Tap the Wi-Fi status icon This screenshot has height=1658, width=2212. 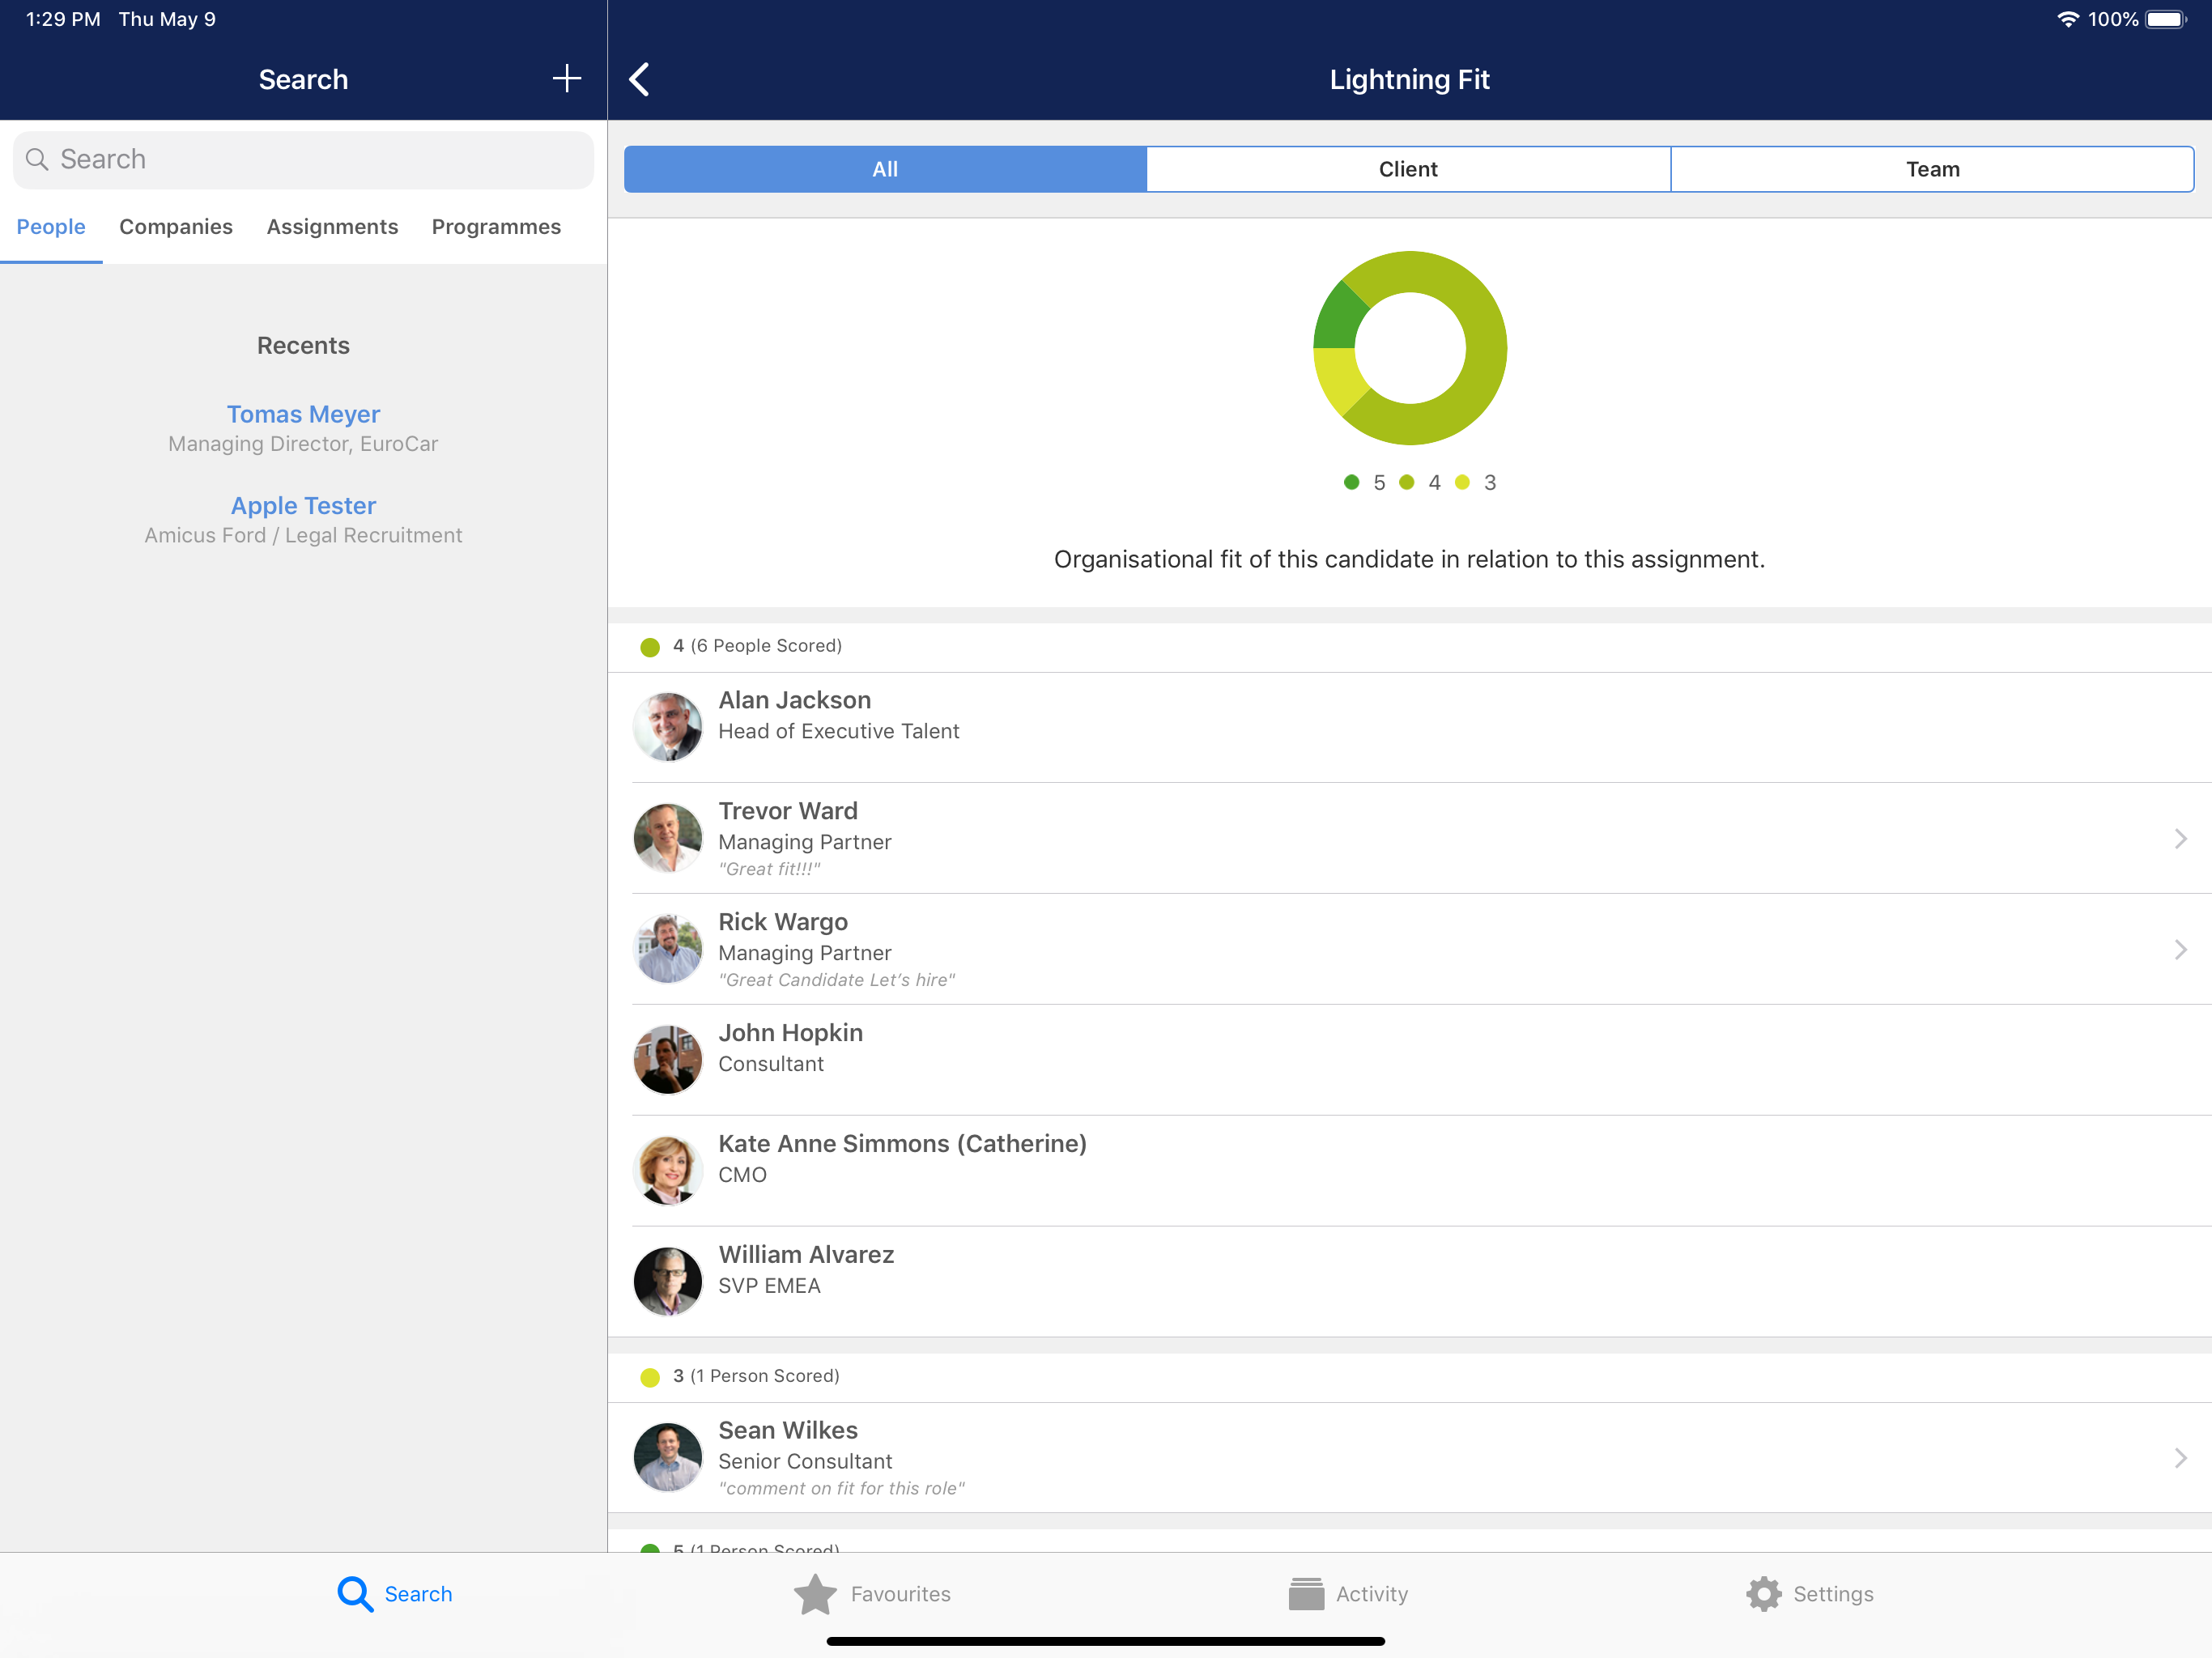pos(2067,19)
